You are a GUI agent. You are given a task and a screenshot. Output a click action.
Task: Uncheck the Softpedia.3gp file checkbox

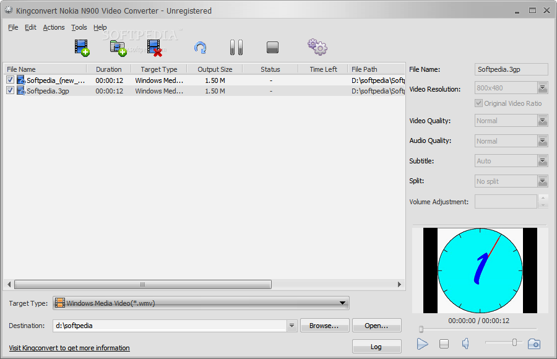point(10,90)
